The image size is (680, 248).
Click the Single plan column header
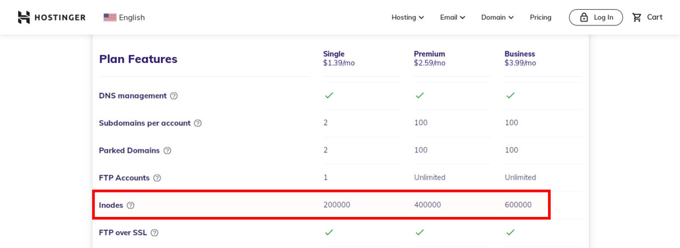339,58
